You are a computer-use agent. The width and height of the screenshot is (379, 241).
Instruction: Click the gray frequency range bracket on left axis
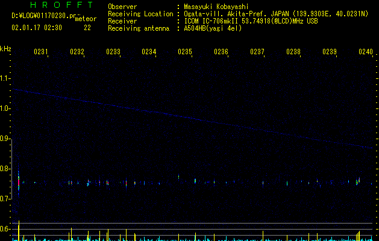point(12,169)
